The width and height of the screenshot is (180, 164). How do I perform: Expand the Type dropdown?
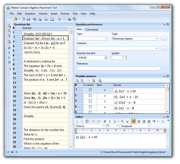point(106,39)
